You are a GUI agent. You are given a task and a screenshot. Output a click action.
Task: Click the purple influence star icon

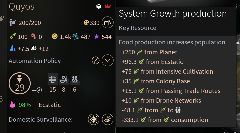[97, 37]
